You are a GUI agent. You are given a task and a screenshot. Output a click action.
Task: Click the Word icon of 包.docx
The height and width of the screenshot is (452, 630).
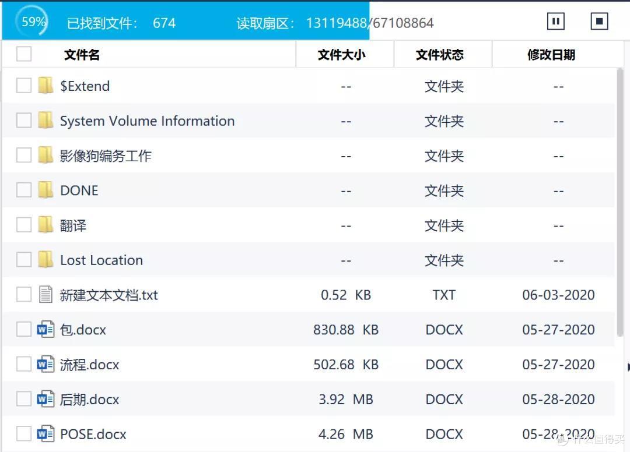tap(45, 329)
